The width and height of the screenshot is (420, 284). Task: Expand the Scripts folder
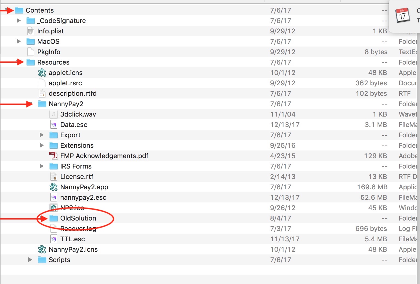click(x=30, y=260)
